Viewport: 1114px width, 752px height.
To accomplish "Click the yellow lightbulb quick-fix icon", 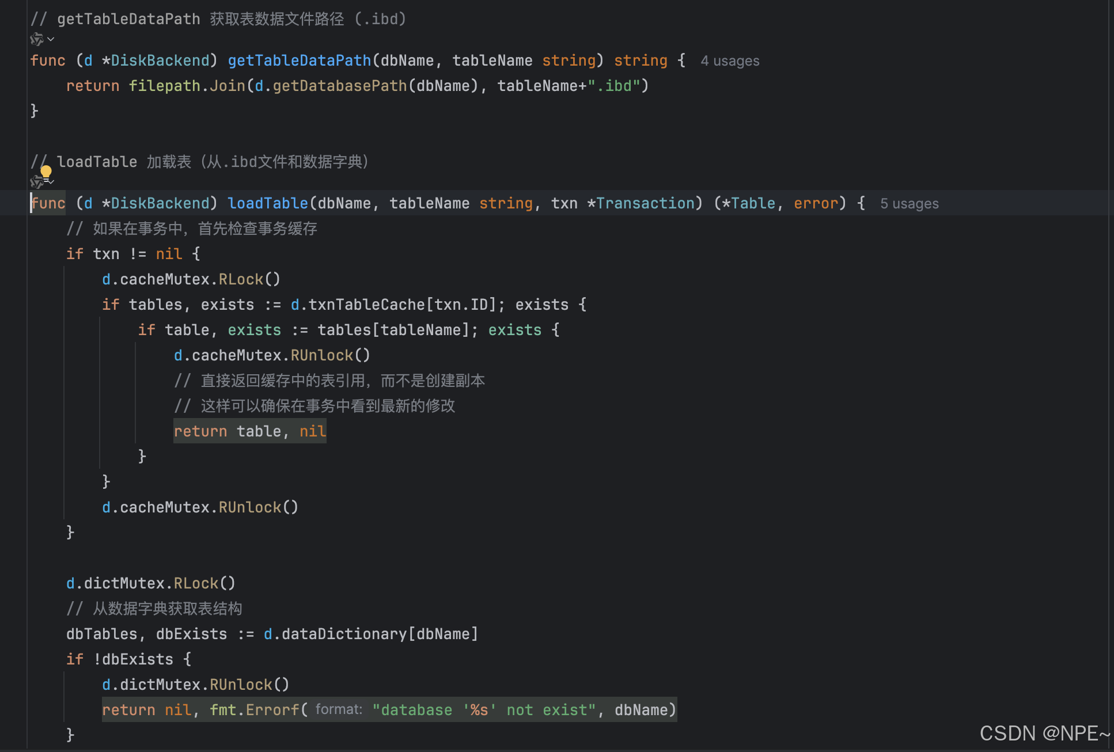I will [46, 171].
